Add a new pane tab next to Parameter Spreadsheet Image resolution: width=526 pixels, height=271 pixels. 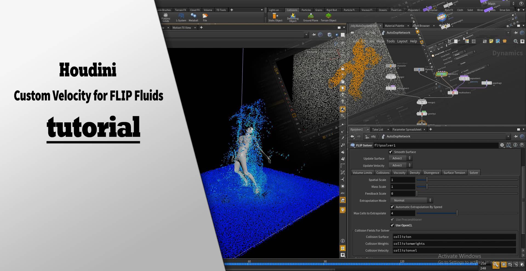(x=430, y=129)
